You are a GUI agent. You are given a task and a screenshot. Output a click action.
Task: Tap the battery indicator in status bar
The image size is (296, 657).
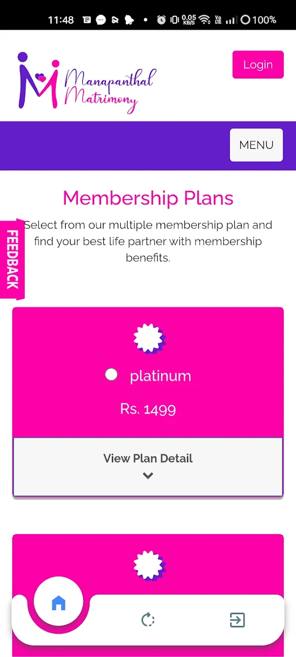pyautogui.click(x=258, y=20)
